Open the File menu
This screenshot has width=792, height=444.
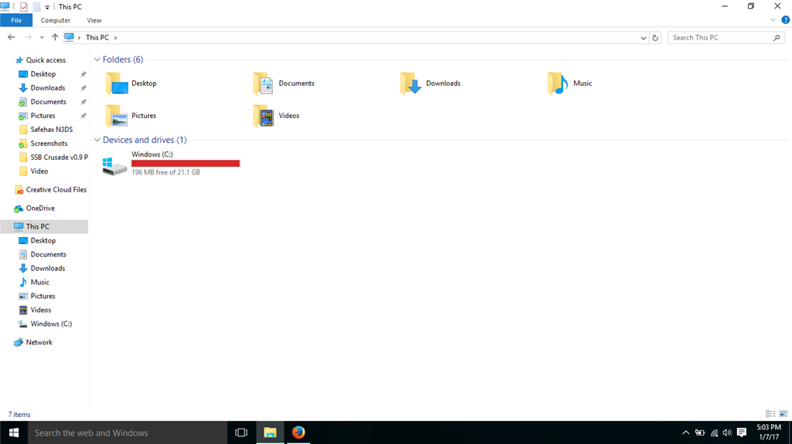click(16, 20)
